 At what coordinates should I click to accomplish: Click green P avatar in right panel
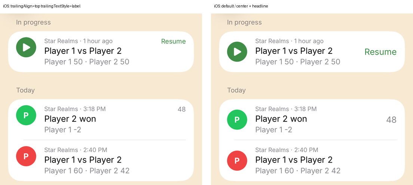tap(237, 119)
